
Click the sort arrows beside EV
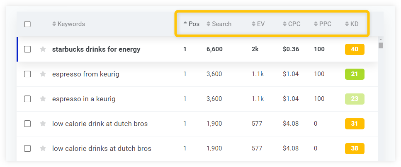(253, 24)
